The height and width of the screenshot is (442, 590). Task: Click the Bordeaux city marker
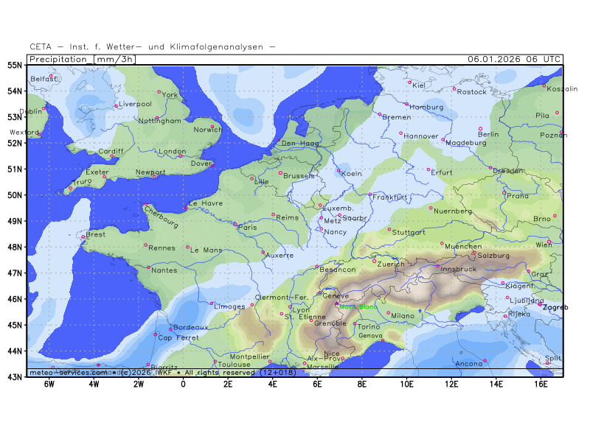point(171,329)
